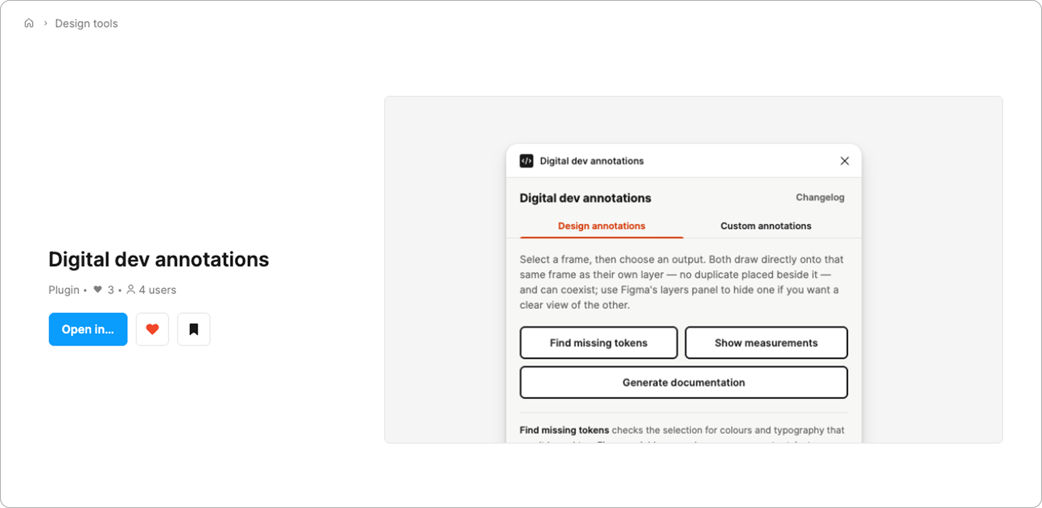Click the plugin code icon in dialog header
1042x508 pixels.
(526, 161)
